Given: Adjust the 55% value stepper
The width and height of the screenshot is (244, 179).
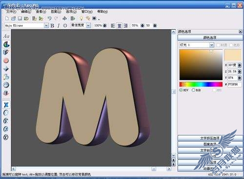Looking at the screenshot, I should point(142,26).
